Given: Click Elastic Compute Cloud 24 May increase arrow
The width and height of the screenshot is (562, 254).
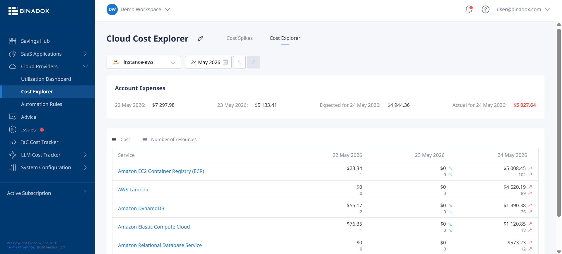Looking at the screenshot, I should click(x=530, y=224).
